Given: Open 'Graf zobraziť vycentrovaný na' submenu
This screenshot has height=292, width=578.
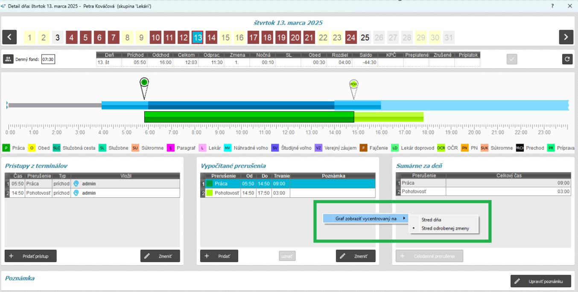Looking at the screenshot, I should (365, 218).
